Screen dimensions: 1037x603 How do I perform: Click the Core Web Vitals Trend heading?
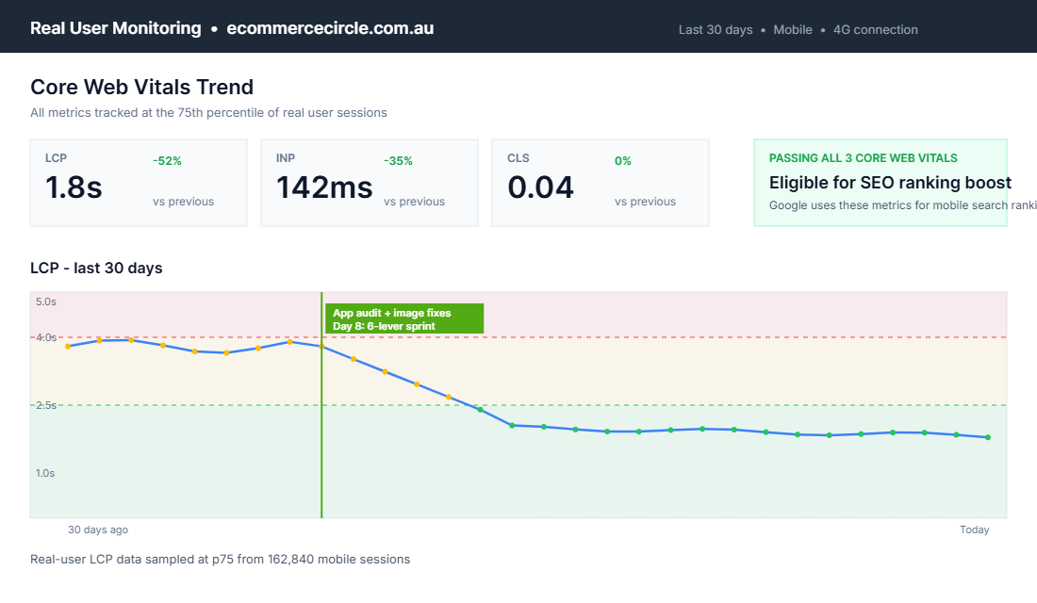(142, 87)
